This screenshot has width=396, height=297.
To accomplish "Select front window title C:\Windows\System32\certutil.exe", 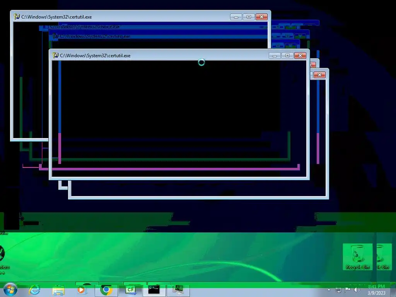I will (95, 56).
